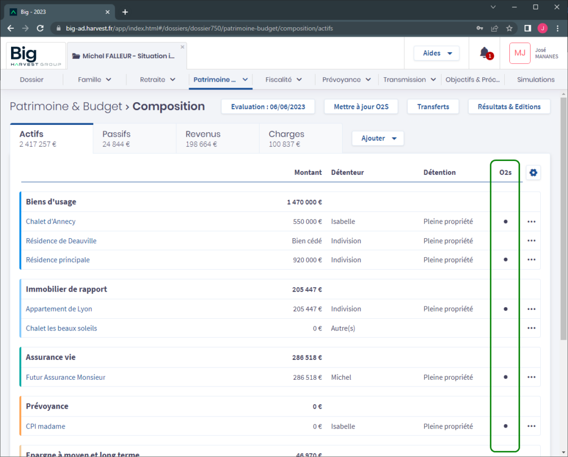The image size is (568, 457).
Task: Open the three-dots menu for Appartement de Lyon
Action: click(531, 309)
